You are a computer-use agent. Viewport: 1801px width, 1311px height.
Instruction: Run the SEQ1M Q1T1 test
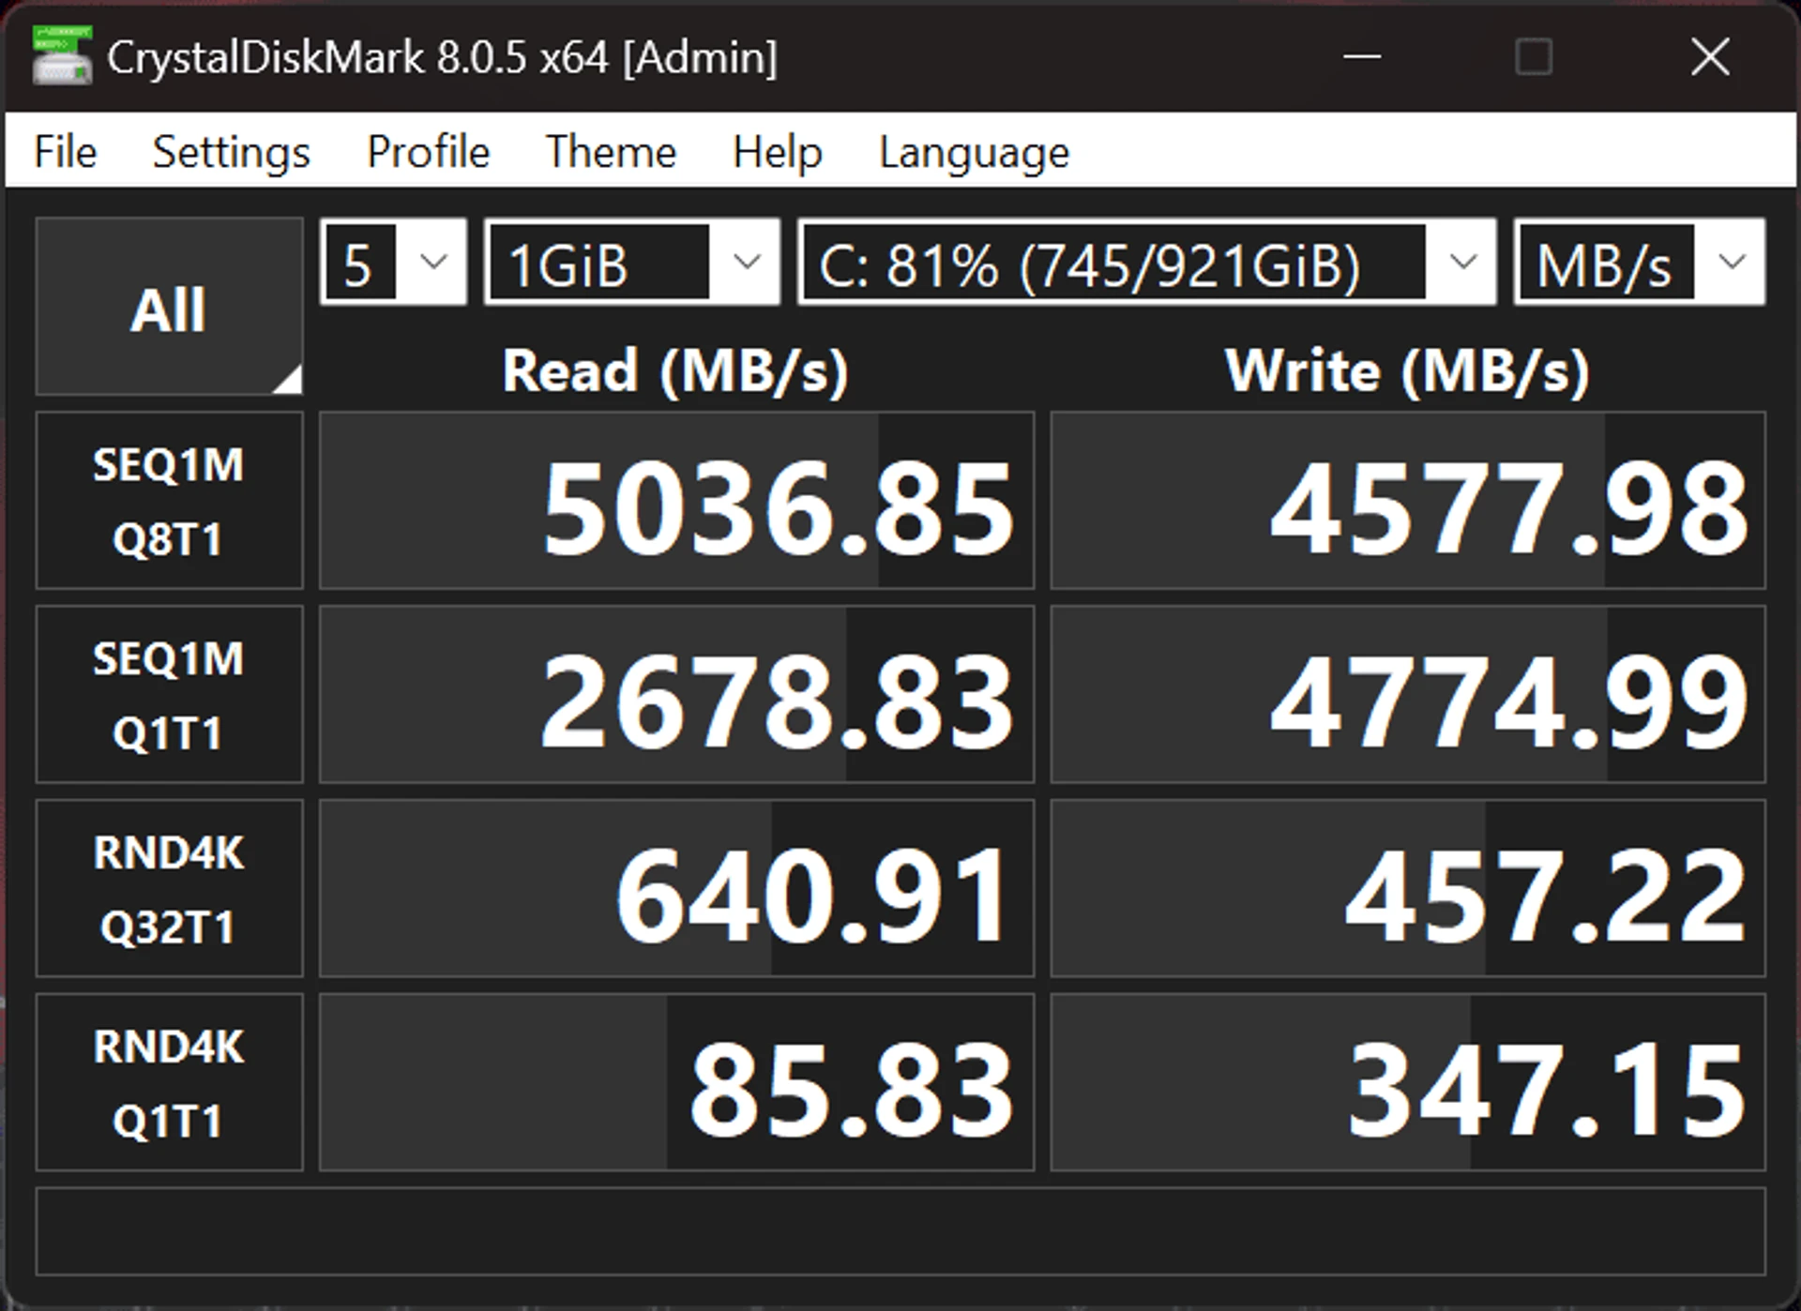[169, 695]
